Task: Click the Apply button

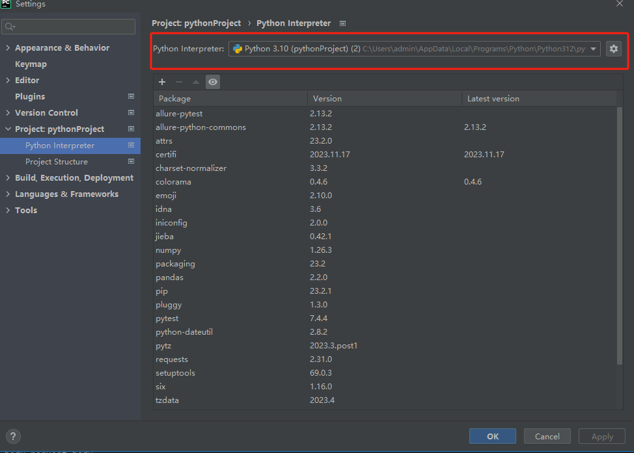Action: tap(602, 436)
